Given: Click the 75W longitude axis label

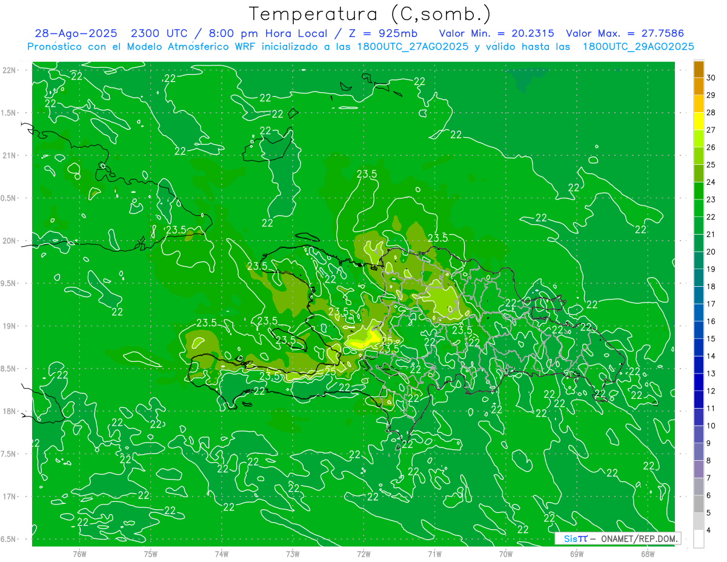Looking at the screenshot, I should pos(151,554).
